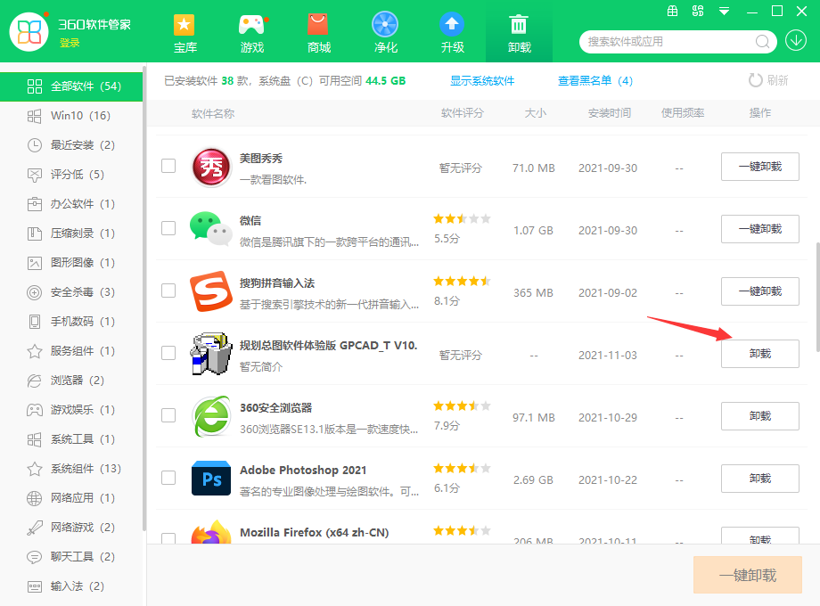Check the 美图秀秀 checkbox

[168, 166]
